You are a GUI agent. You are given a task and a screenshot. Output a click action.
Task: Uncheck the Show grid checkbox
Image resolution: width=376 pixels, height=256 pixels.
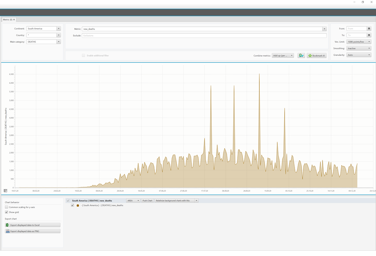[7, 212]
